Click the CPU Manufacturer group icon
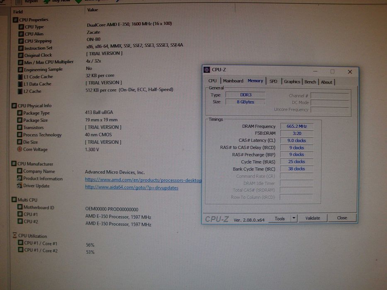The width and height of the screenshot is (387, 290). pyautogui.click(x=14, y=164)
